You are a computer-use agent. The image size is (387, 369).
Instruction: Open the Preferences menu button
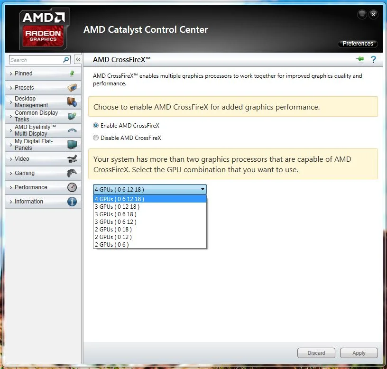pos(358,44)
